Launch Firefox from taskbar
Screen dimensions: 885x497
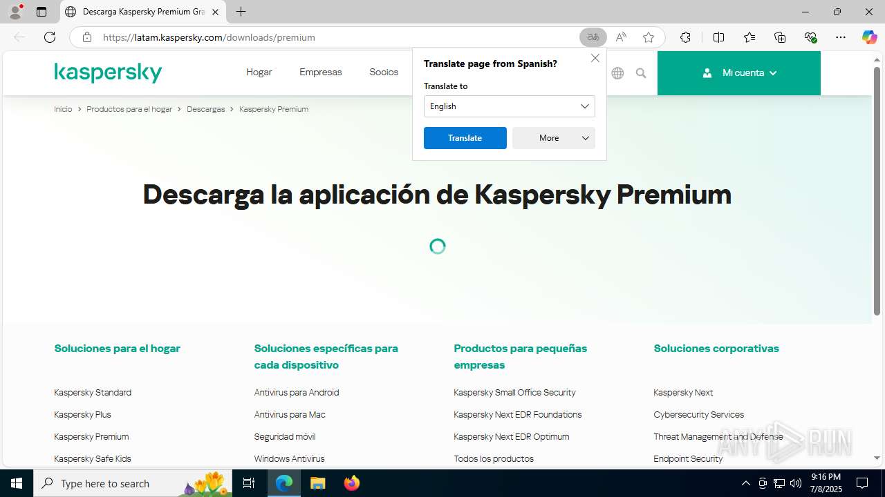pos(351,483)
